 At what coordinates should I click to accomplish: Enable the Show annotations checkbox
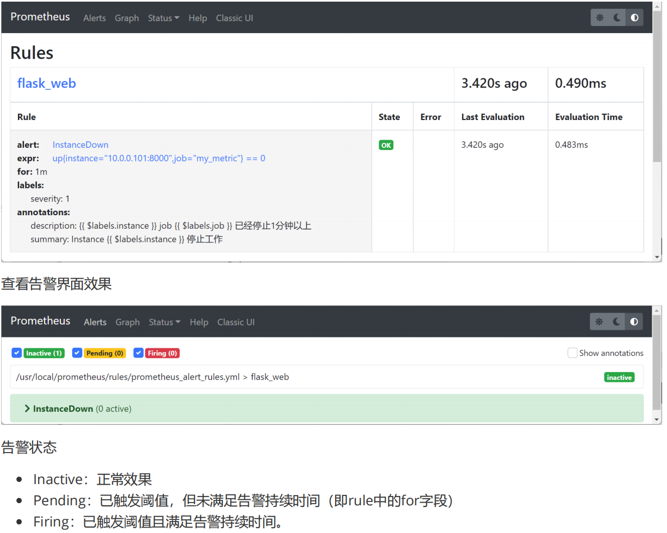click(572, 353)
